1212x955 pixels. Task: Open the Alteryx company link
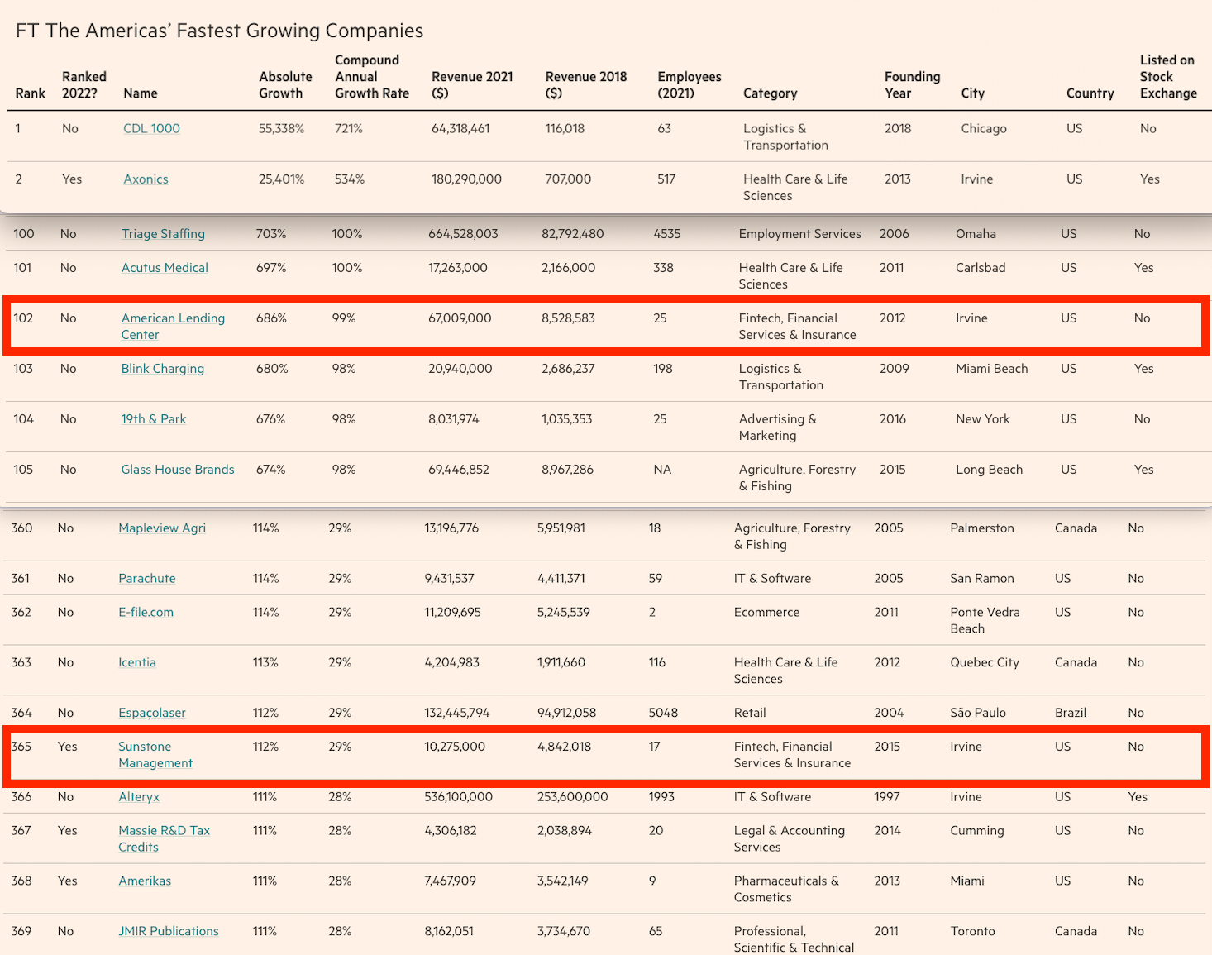click(139, 797)
